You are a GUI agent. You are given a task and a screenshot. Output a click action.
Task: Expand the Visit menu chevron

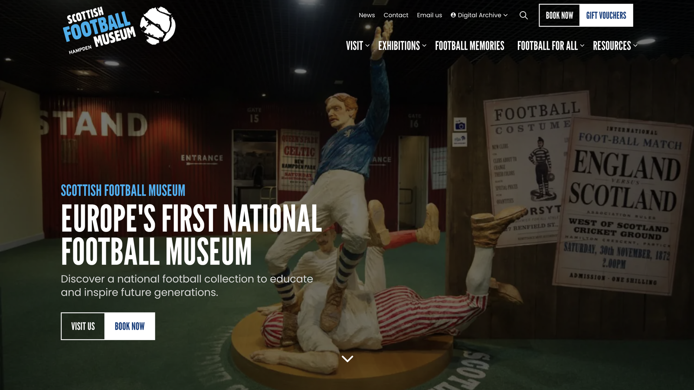(367, 45)
